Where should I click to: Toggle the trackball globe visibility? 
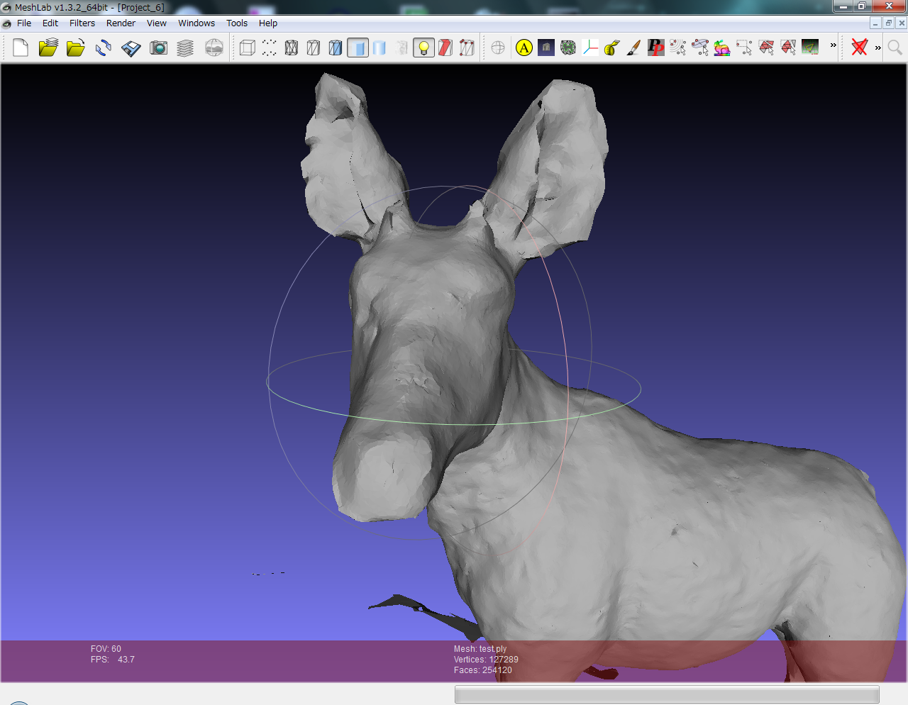pyautogui.click(x=497, y=48)
